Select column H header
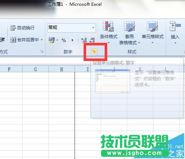The width and height of the screenshot is (185, 159). tap(61, 69)
